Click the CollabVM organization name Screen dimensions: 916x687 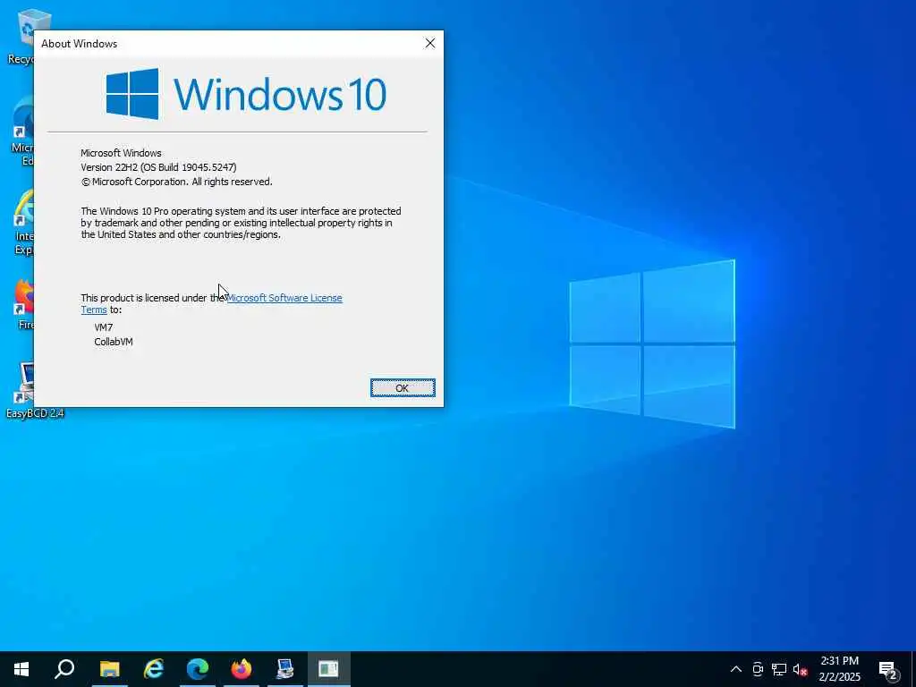(114, 342)
